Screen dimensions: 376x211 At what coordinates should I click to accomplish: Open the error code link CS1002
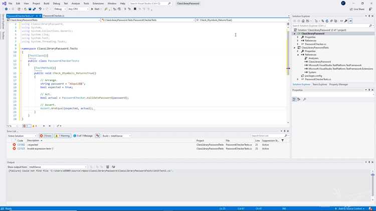click(21, 145)
